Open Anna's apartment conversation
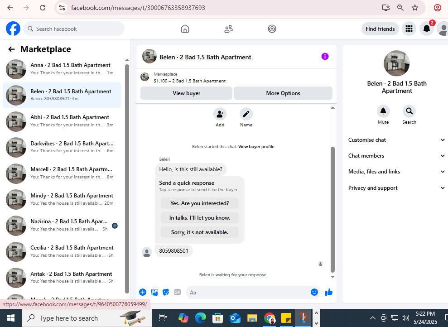448x327 pixels. (x=62, y=69)
